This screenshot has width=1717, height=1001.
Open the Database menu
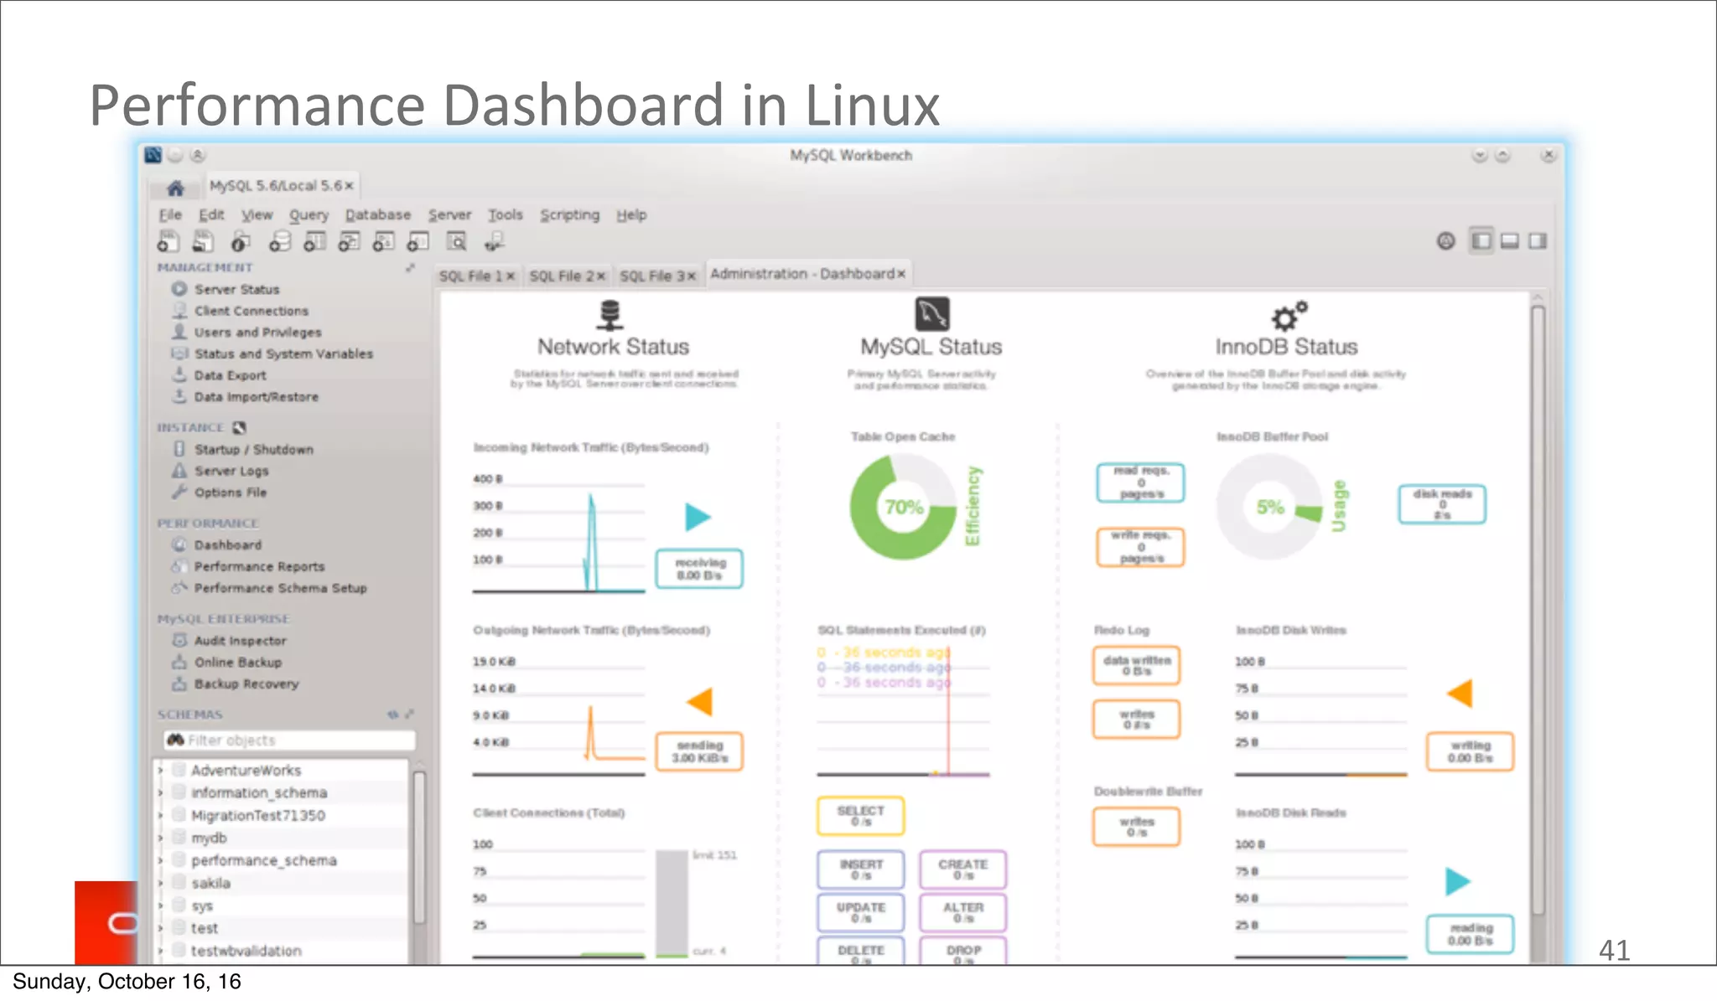(x=378, y=215)
